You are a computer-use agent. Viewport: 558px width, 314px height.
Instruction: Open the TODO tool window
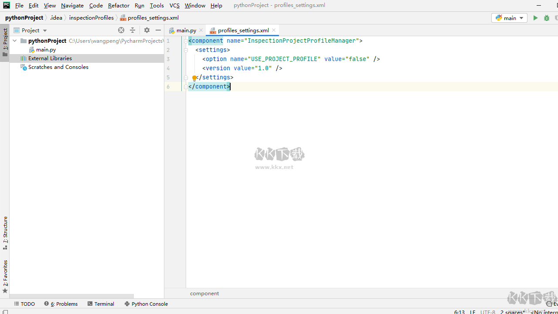(24, 304)
